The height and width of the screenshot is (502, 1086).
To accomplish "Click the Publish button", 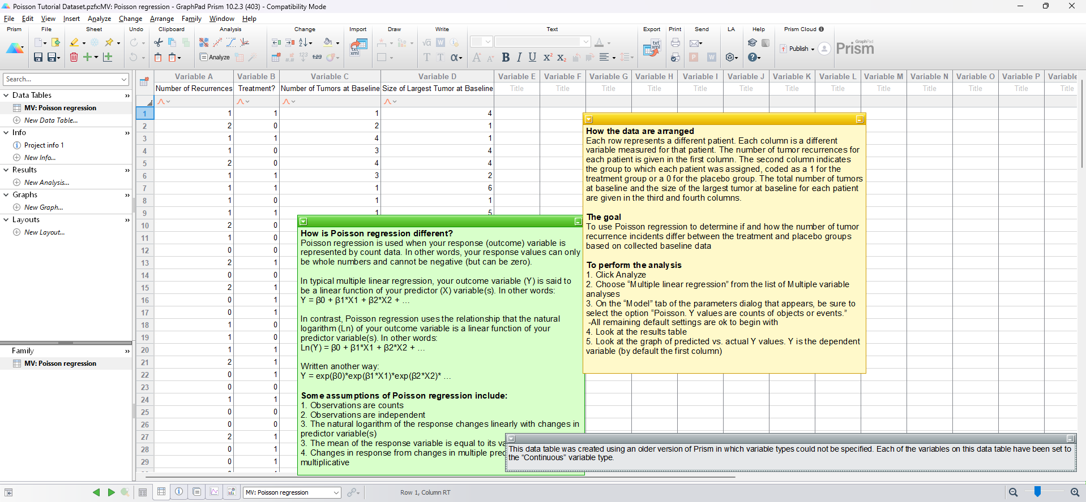I will (798, 49).
